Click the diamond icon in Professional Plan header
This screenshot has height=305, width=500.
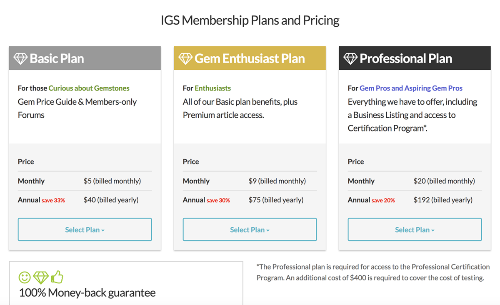[x=350, y=58]
